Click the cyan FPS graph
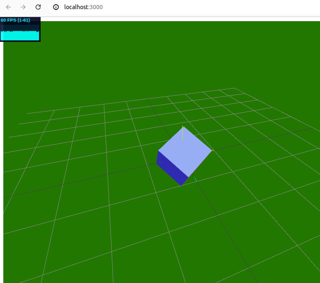 [x=20, y=33]
